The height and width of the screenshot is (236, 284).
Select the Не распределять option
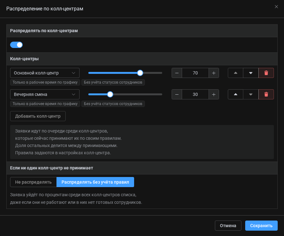pyautogui.click(x=33, y=182)
